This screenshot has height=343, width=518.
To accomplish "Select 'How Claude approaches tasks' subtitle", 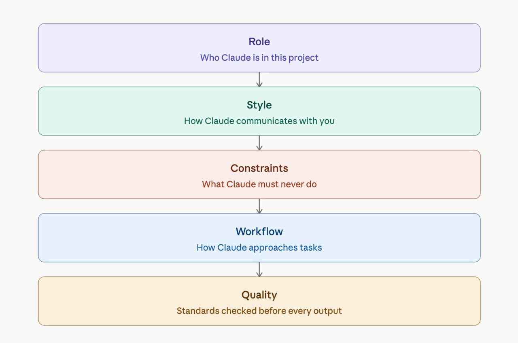I will (x=259, y=248).
